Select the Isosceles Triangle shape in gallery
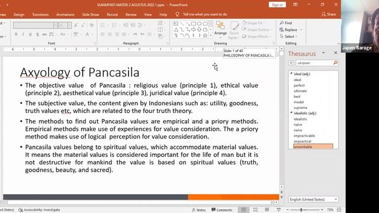This screenshot has width=379, height=213. point(176,30)
